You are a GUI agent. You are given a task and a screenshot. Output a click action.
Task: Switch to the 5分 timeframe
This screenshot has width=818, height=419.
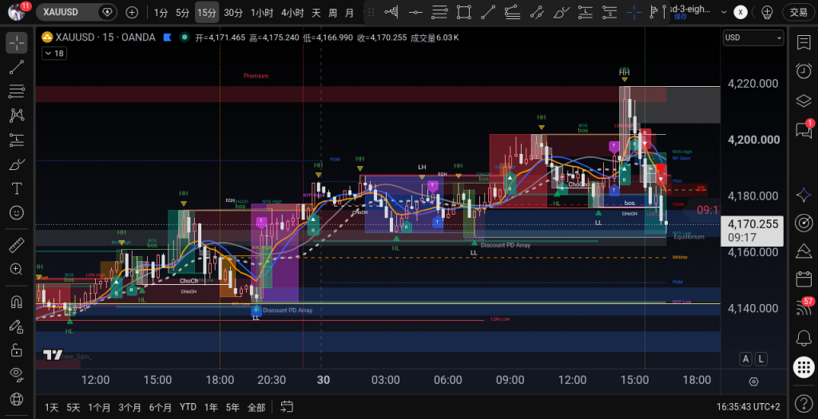point(183,13)
